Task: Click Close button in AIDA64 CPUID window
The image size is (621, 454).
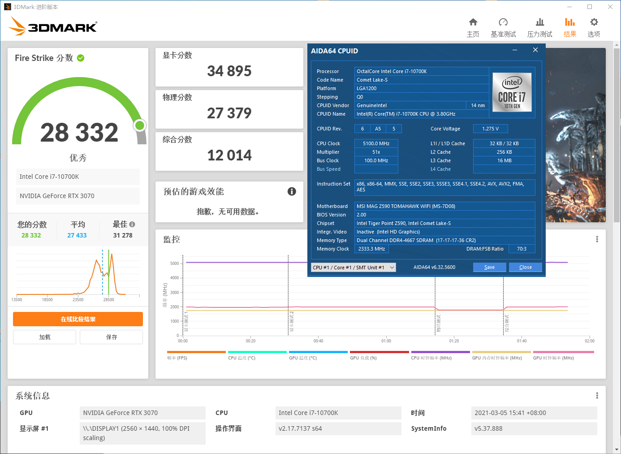Action: pyautogui.click(x=526, y=267)
